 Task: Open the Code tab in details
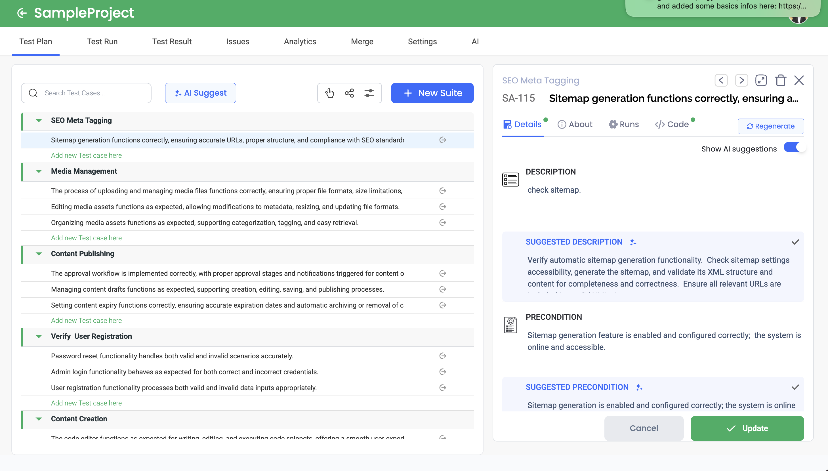pos(672,124)
